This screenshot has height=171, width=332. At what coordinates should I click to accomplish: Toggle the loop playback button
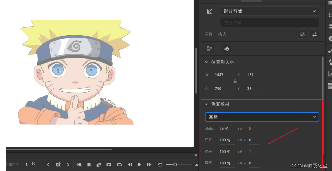[120, 164]
